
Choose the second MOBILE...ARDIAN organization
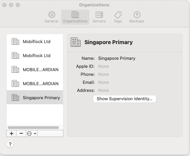pos(35,84)
